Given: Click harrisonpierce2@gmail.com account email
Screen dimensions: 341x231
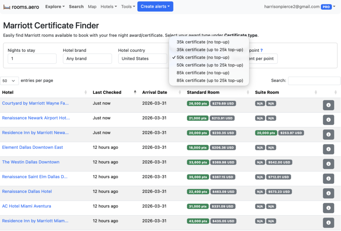Looking at the screenshot, I should click(292, 7).
